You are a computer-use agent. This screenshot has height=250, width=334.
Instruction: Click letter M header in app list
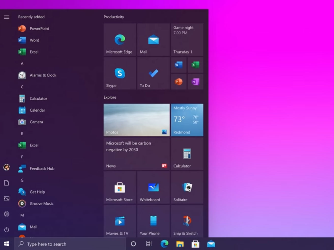pyautogui.click(x=22, y=215)
